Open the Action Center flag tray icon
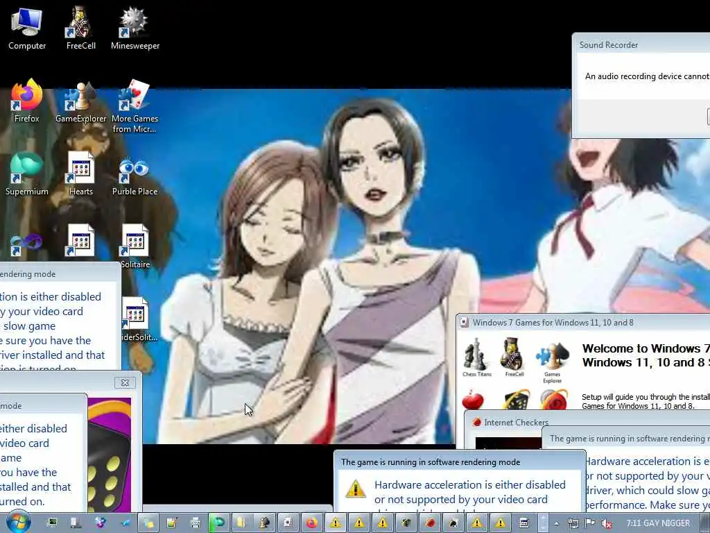Viewport: 710px width, 533px height. point(589,523)
